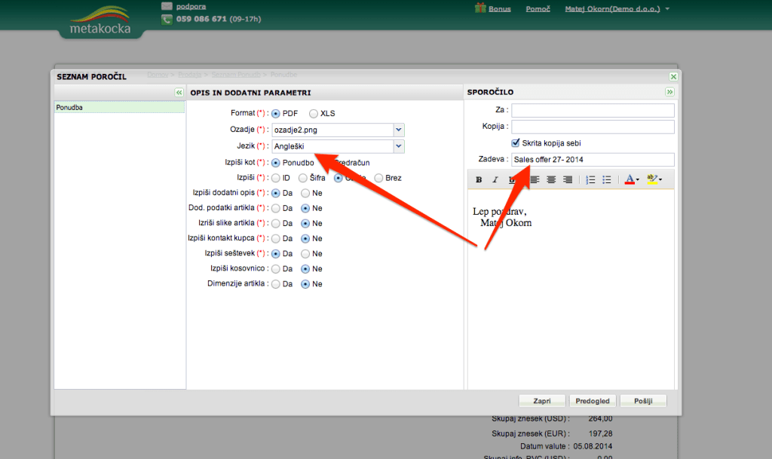Center-align the message text
This screenshot has height=459, width=772.
[x=551, y=180]
